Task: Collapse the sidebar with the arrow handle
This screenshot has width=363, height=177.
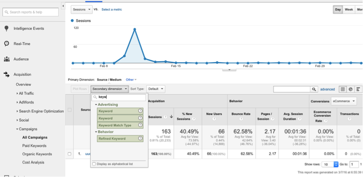Action: pyautogui.click(x=63, y=6)
